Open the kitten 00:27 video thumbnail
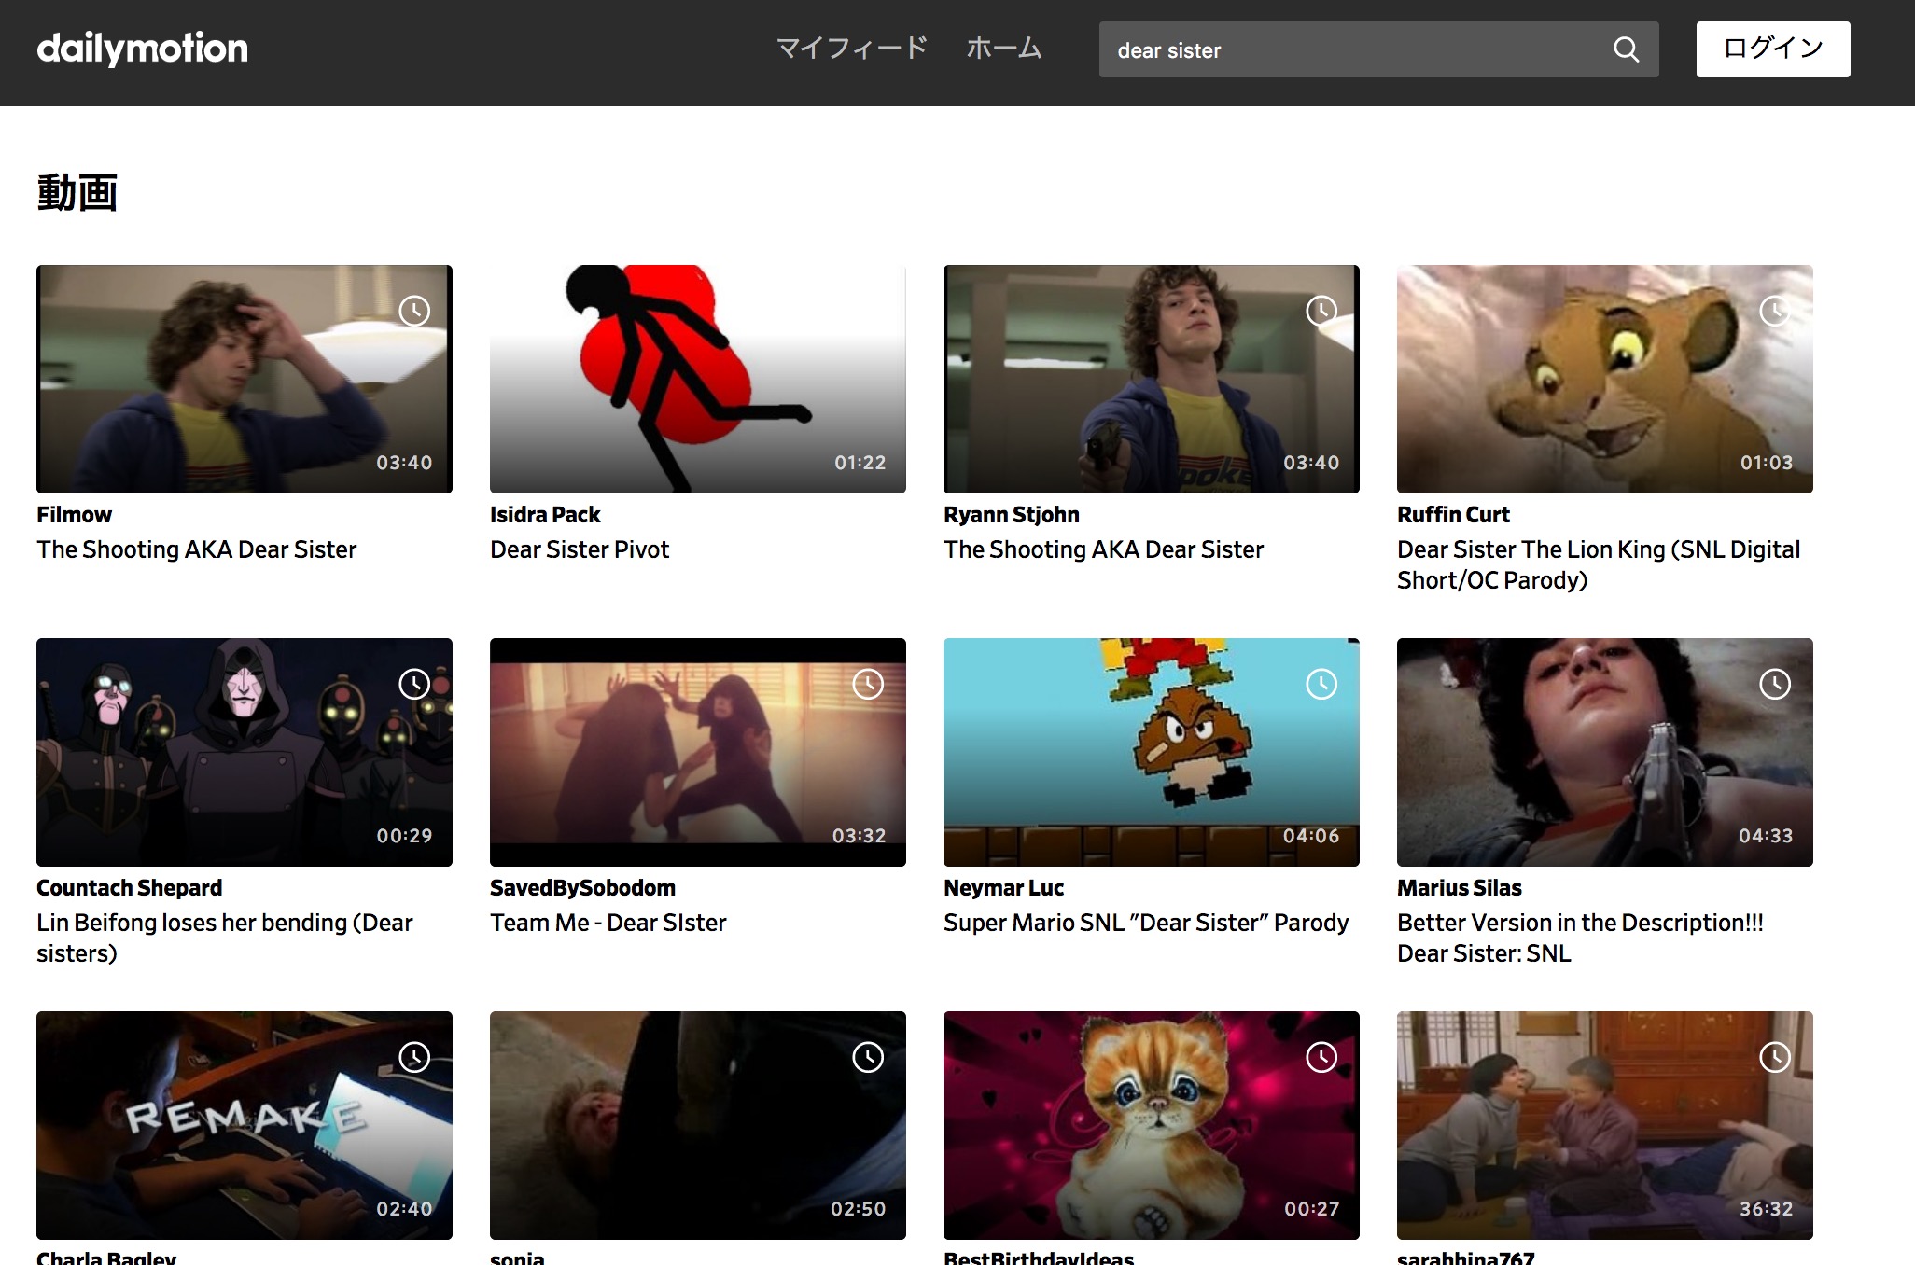The width and height of the screenshot is (1915, 1265). 1152,1125
